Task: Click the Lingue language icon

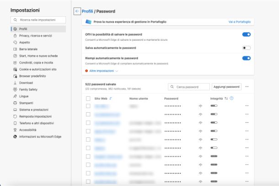Action: (x=15, y=96)
